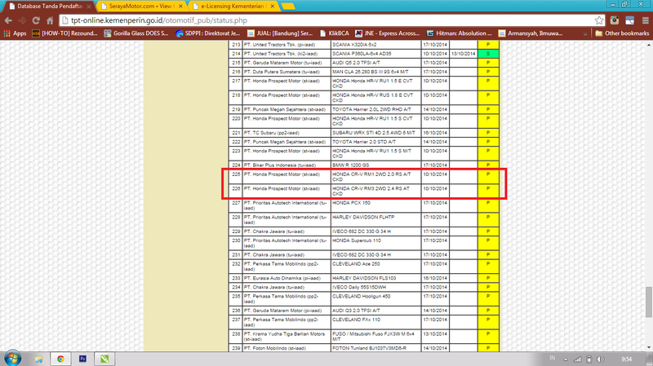Bookmark this page with the star icon

point(599,20)
